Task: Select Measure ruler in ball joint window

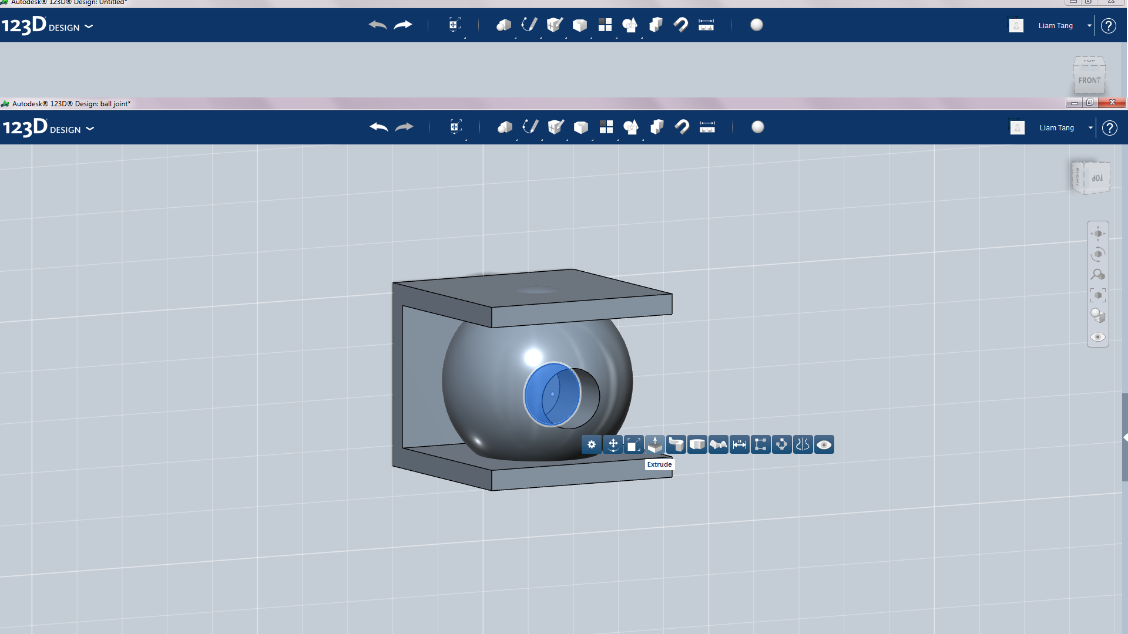Action: (707, 127)
